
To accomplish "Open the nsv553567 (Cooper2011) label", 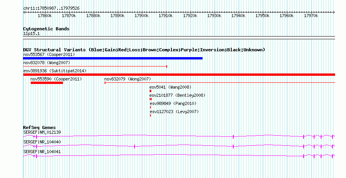I will tap(49, 54).
